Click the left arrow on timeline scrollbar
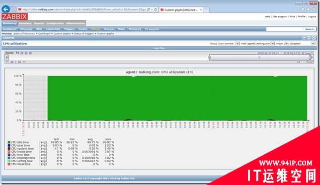 point(7,58)
